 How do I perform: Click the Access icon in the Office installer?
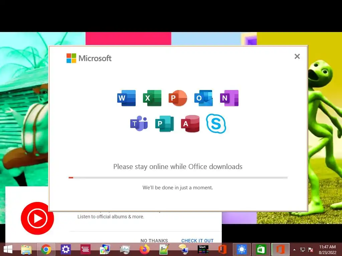pos(190,123)
